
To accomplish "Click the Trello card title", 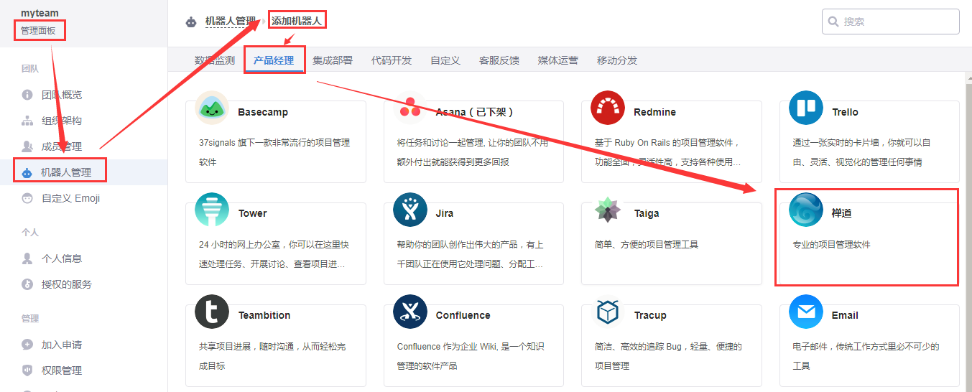I will tap(845, 112).
